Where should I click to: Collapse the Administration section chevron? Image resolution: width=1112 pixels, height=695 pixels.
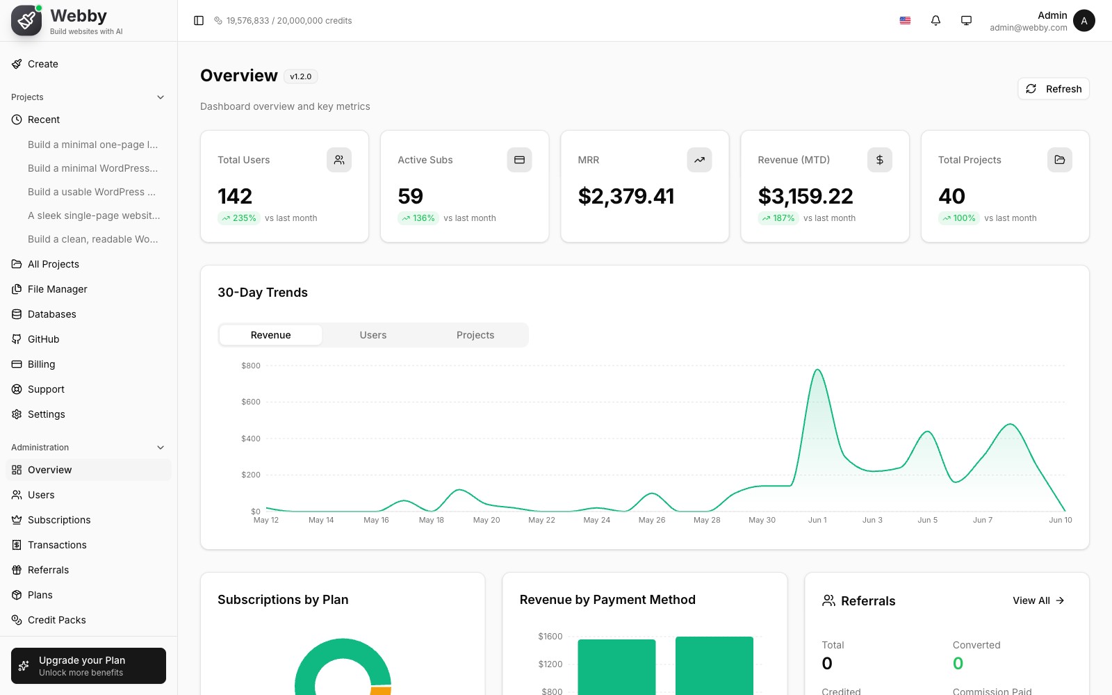161,448
